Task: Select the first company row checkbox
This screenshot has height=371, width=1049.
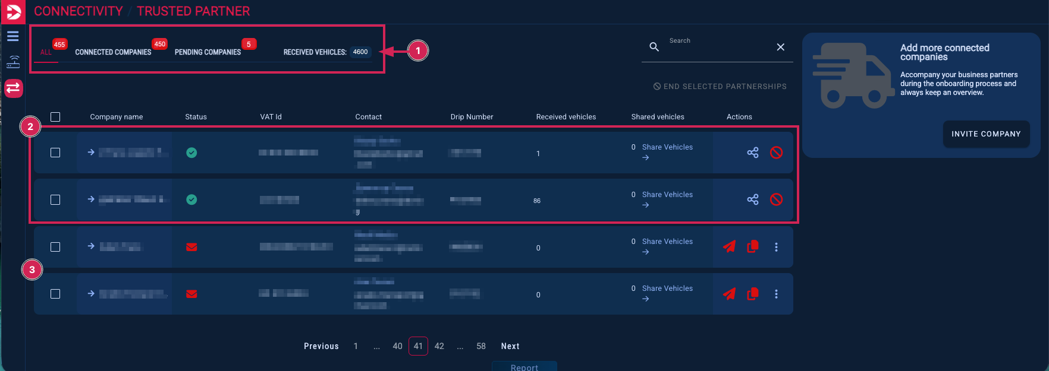Action: [x=55, y=153]
